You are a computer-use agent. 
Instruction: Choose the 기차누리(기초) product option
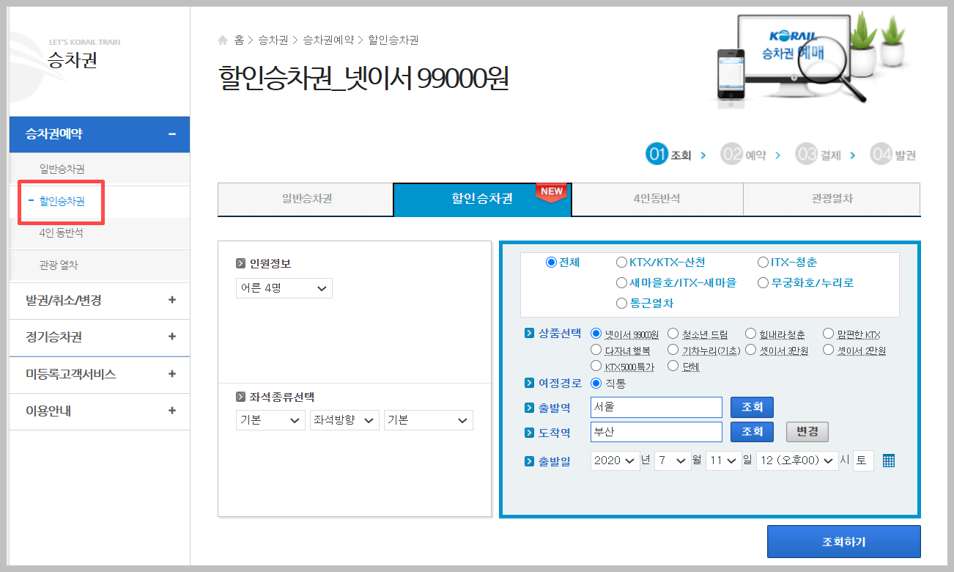(673, 350)
